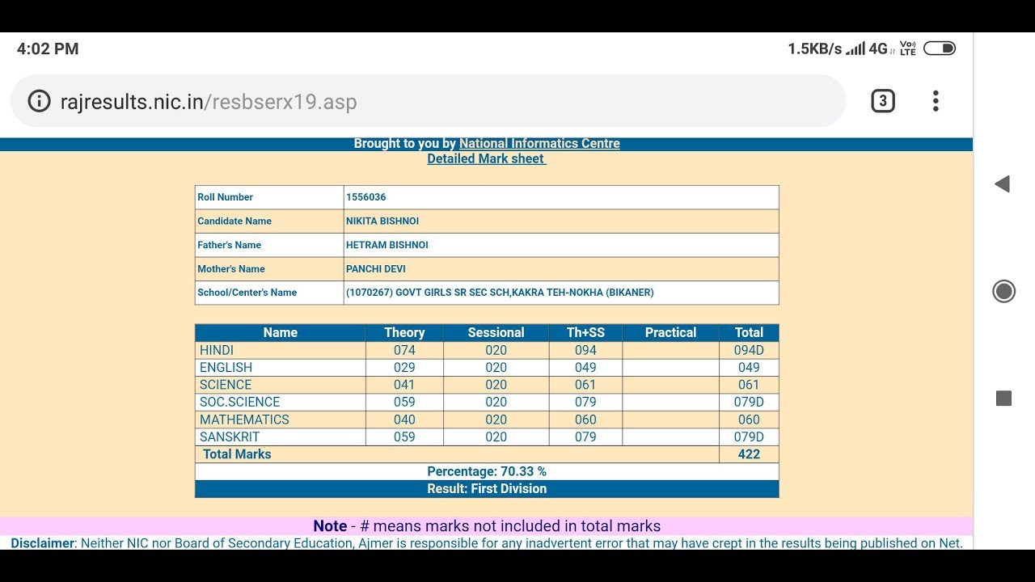Tap the Android recent apps square button
Viewport: 1035px width, 582px height.
click(1003, 398)
